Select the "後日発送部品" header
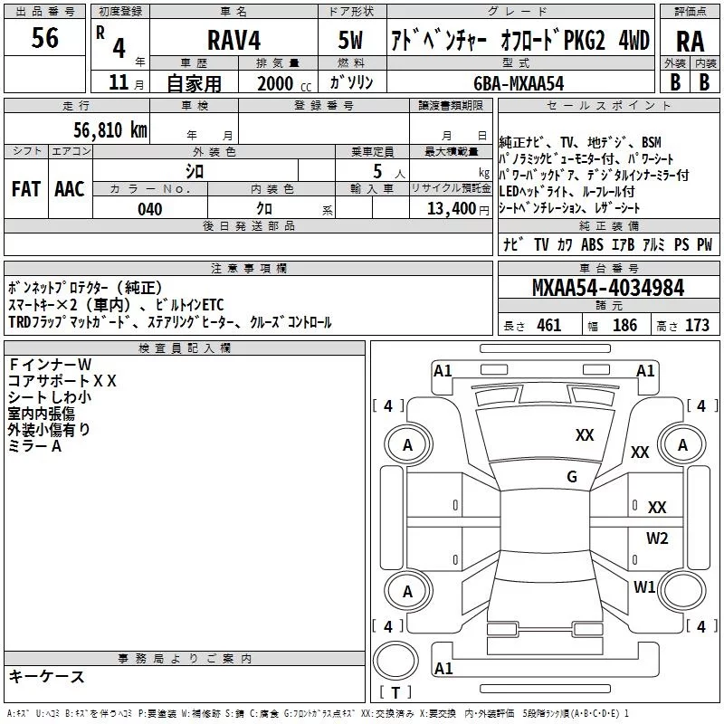The image size is (724, 724). pos(248,225)
